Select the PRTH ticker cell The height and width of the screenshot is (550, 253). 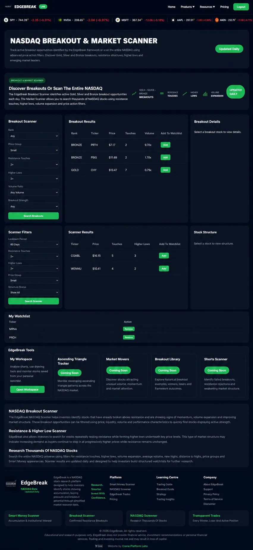click(x=94, y=145)
